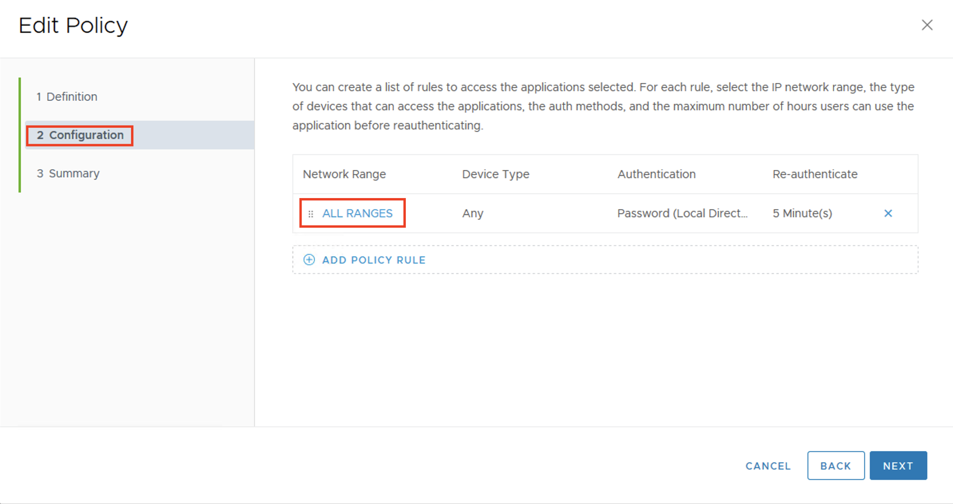Click the Device Type column header

495,174
